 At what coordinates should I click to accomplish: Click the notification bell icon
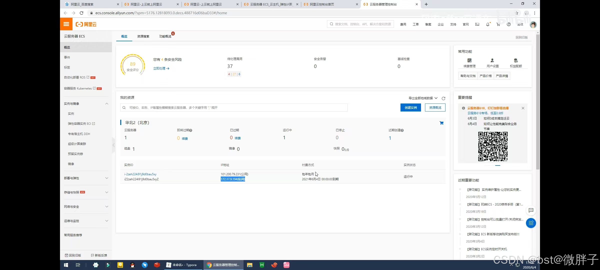point(487,24)
